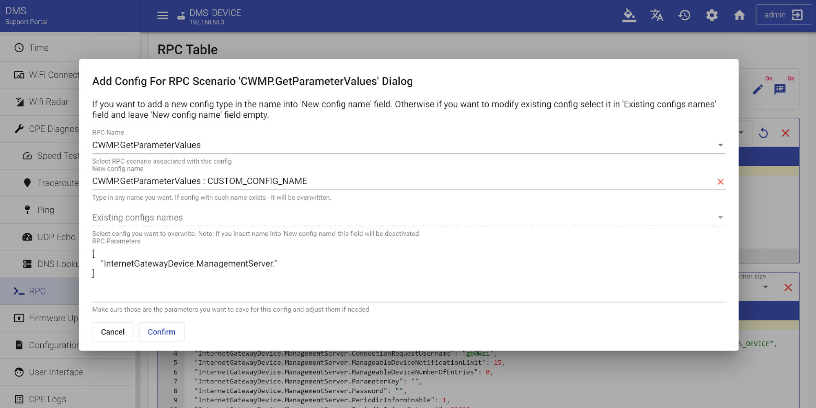Click the pencil edit icon
The image size is (816, 408).
point(758,89)
